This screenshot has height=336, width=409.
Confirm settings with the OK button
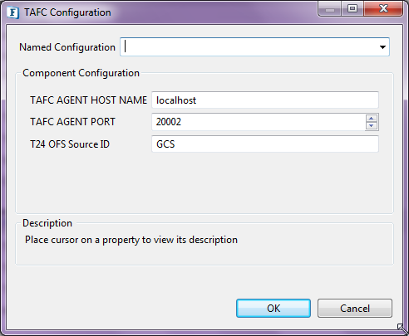pos(273,308)
